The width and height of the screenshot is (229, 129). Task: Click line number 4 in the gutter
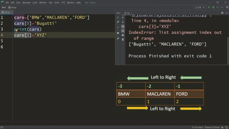pyautogui.click(x=2, y=35)
